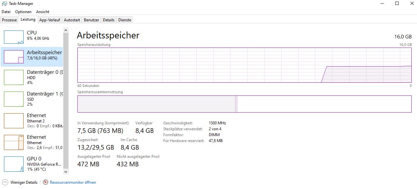Click the Ressourcenmonitor icon at bottom
This screenshot has width=417, height=189.
46,182
